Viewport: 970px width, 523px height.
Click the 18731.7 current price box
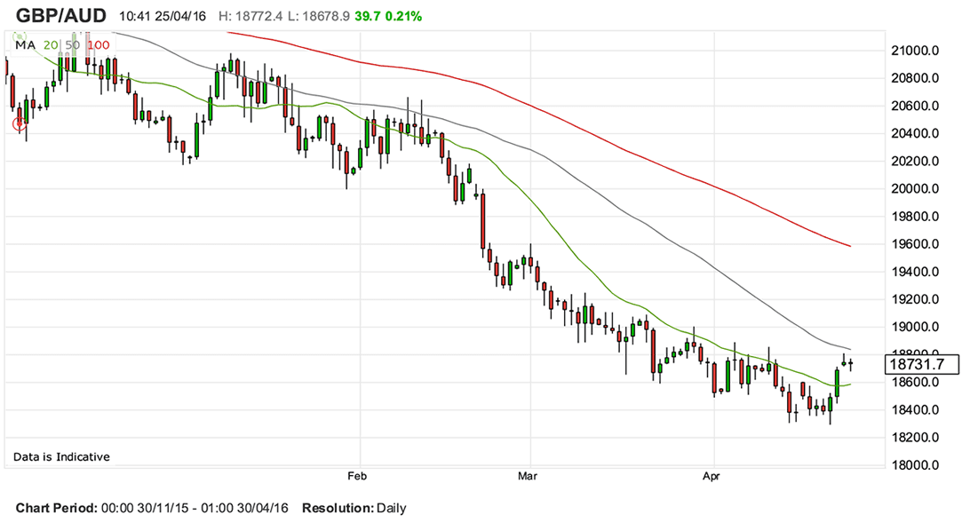[923, 363]
